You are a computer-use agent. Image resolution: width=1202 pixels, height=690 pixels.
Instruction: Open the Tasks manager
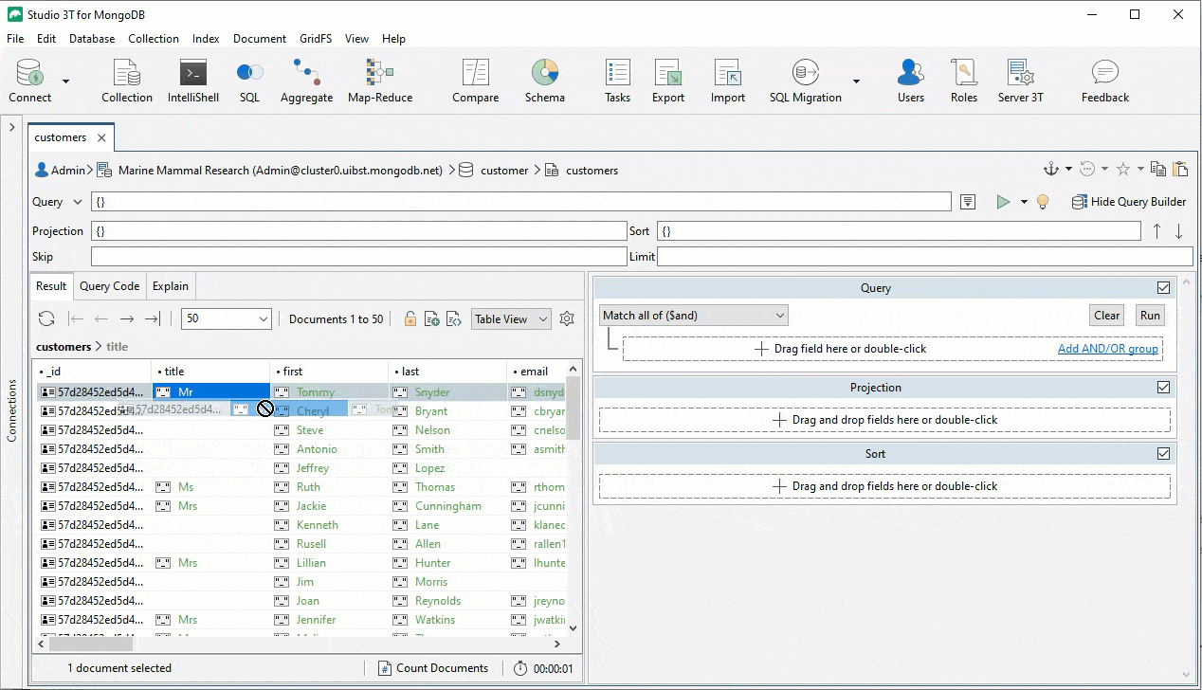tap(617, 81)
